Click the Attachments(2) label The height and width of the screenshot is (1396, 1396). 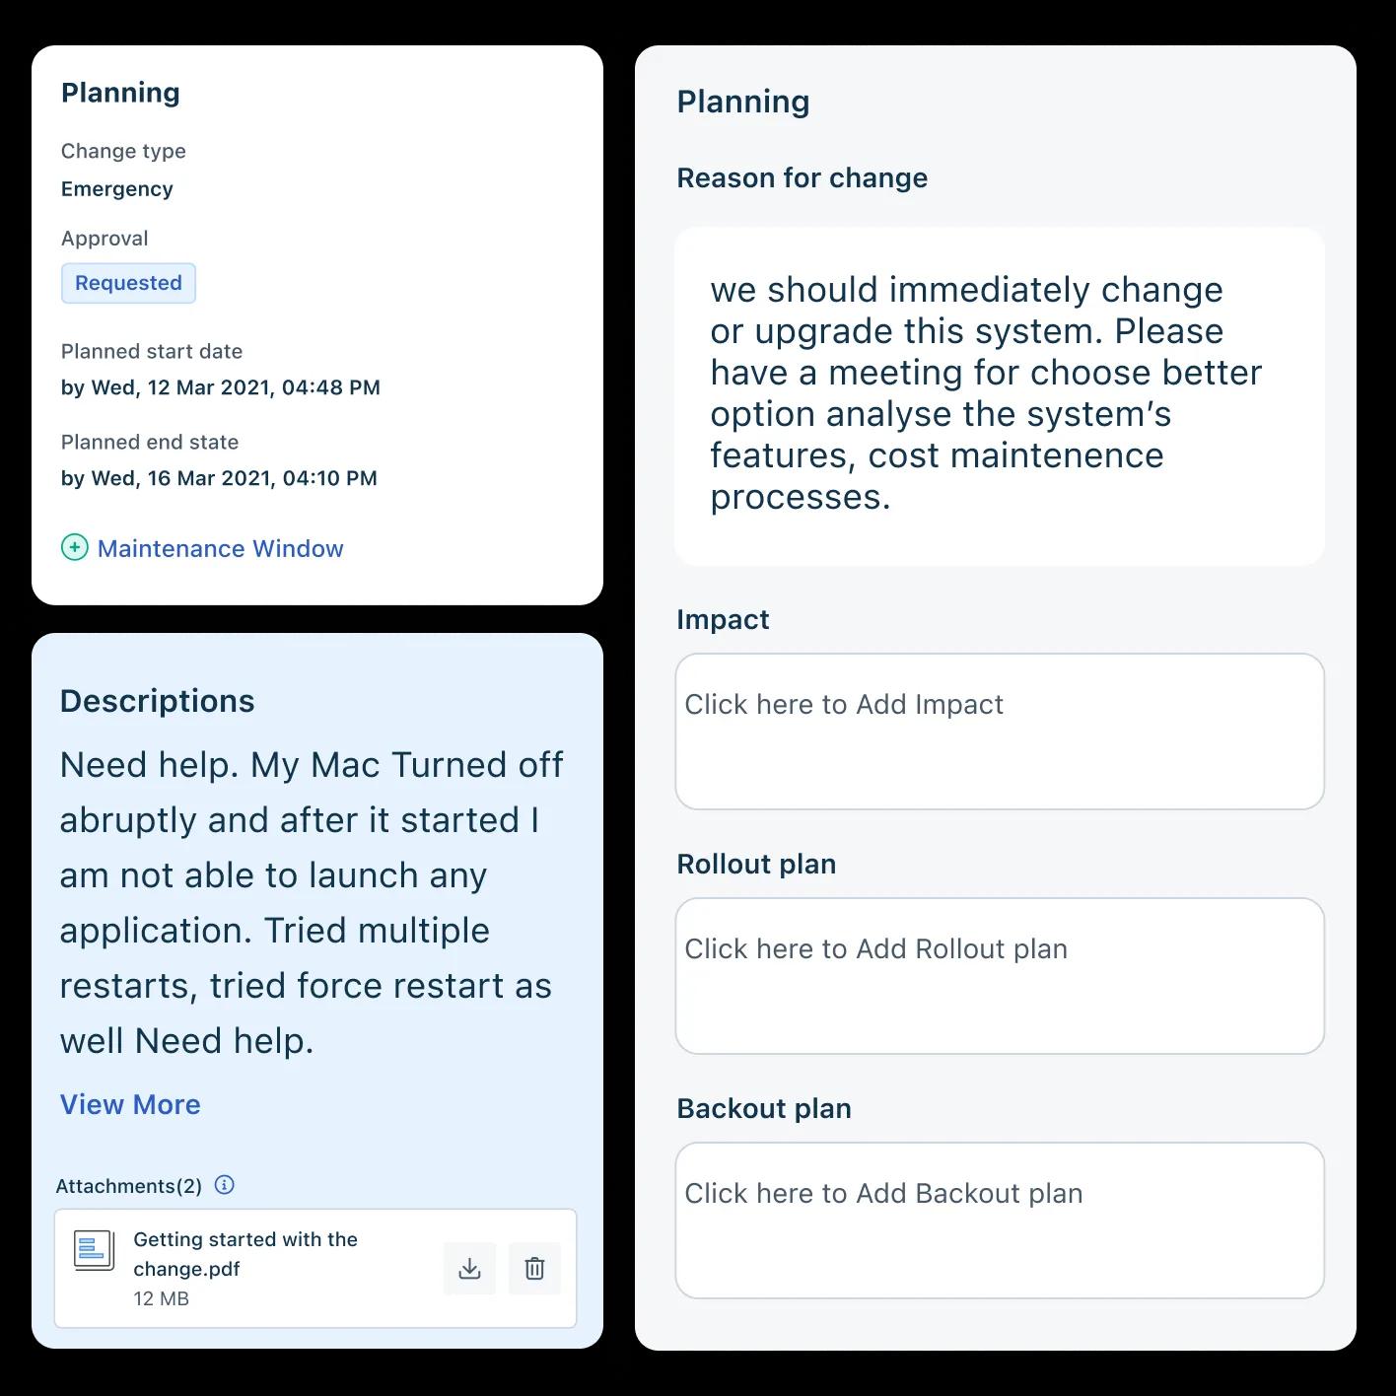click(128, 1186)
